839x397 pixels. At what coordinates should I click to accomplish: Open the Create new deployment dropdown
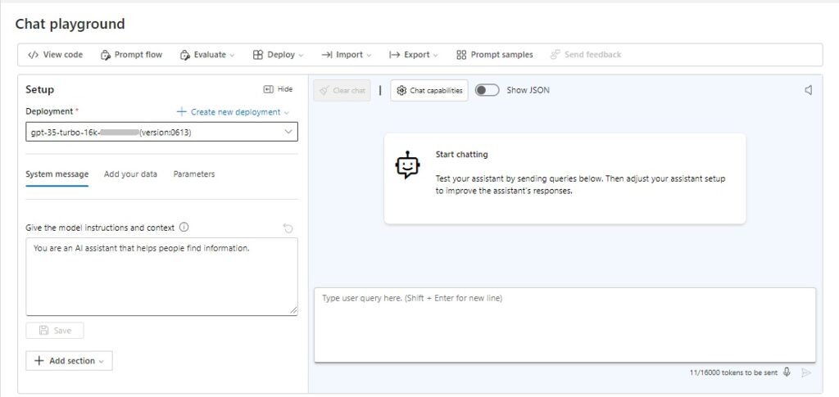pos(233,112)
